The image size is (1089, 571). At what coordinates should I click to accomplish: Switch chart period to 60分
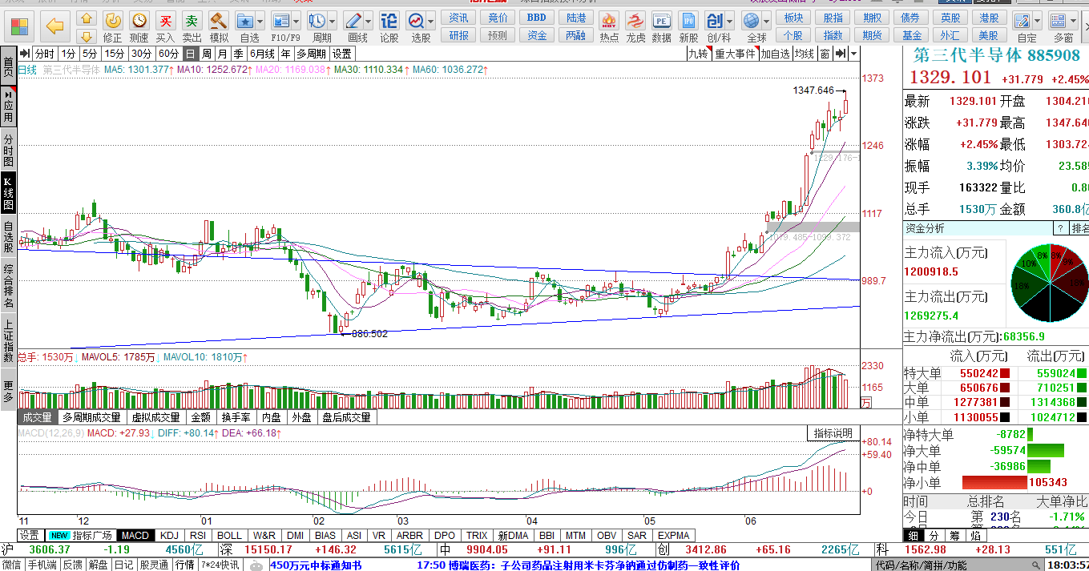(168, 54)
